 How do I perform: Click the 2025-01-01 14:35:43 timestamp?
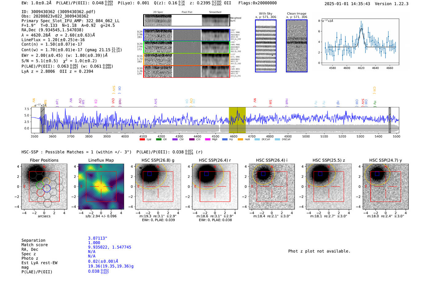pos(347,4)
